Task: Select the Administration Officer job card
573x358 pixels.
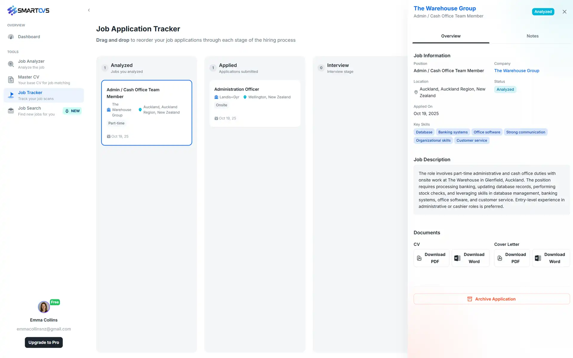Action: [x=255, y=104]
